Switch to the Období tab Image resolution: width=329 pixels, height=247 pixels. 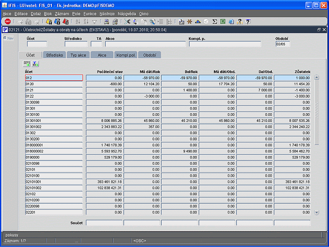(150, 55)
